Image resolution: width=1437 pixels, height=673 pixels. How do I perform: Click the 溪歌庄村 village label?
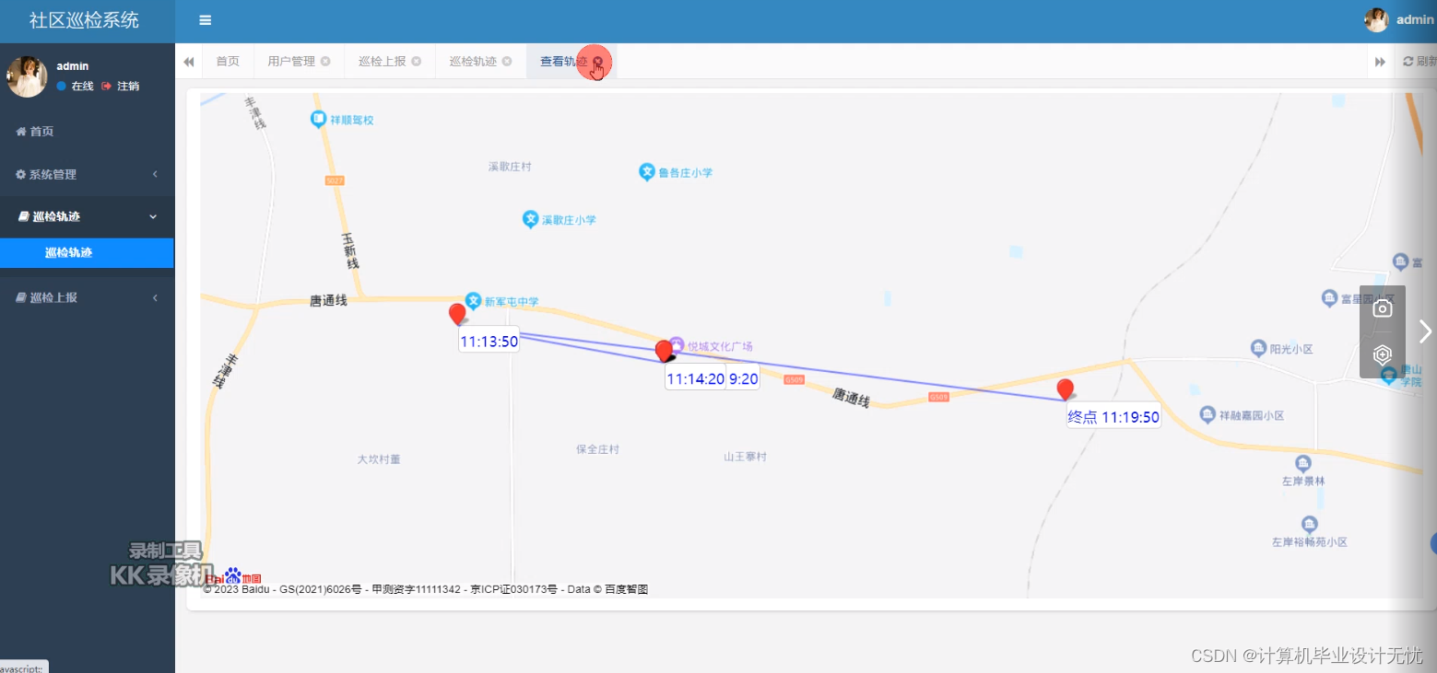pos(510,167)
